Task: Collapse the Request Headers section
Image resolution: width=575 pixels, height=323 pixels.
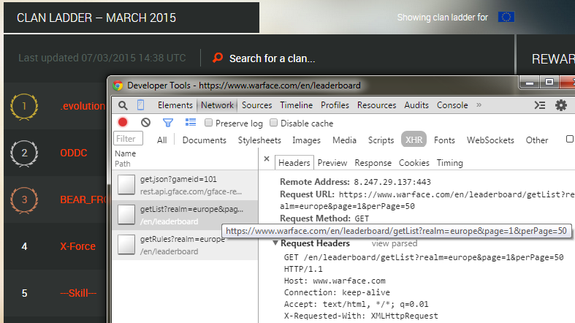Action: point(276,243)
